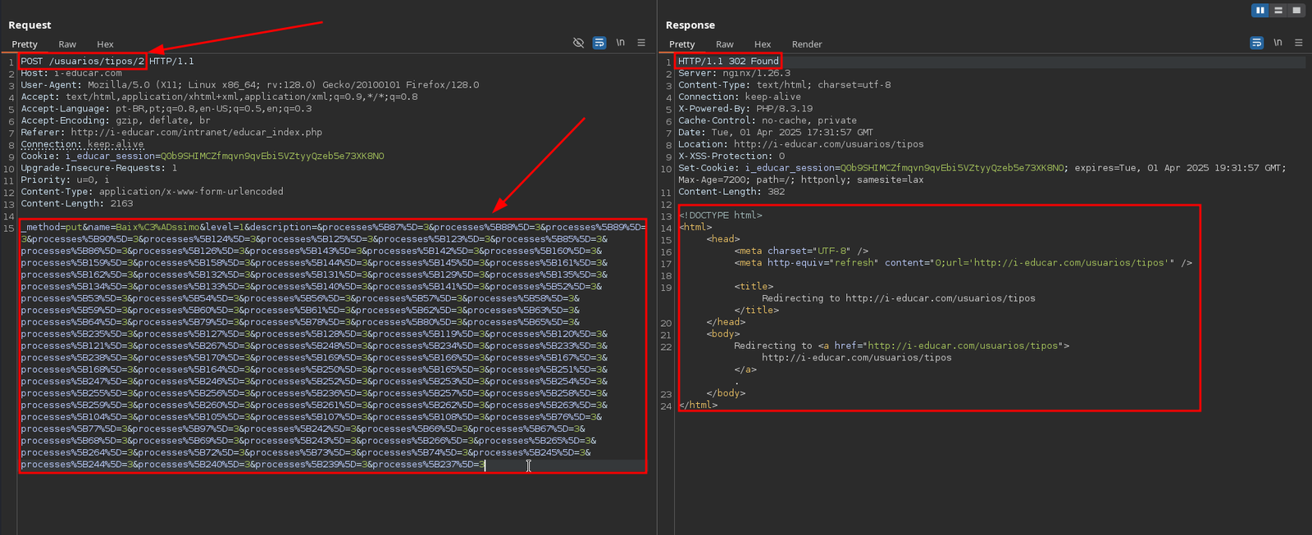Click the meta charset 'UTF-8' line

(801, 251)
